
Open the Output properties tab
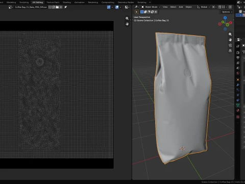238,58
